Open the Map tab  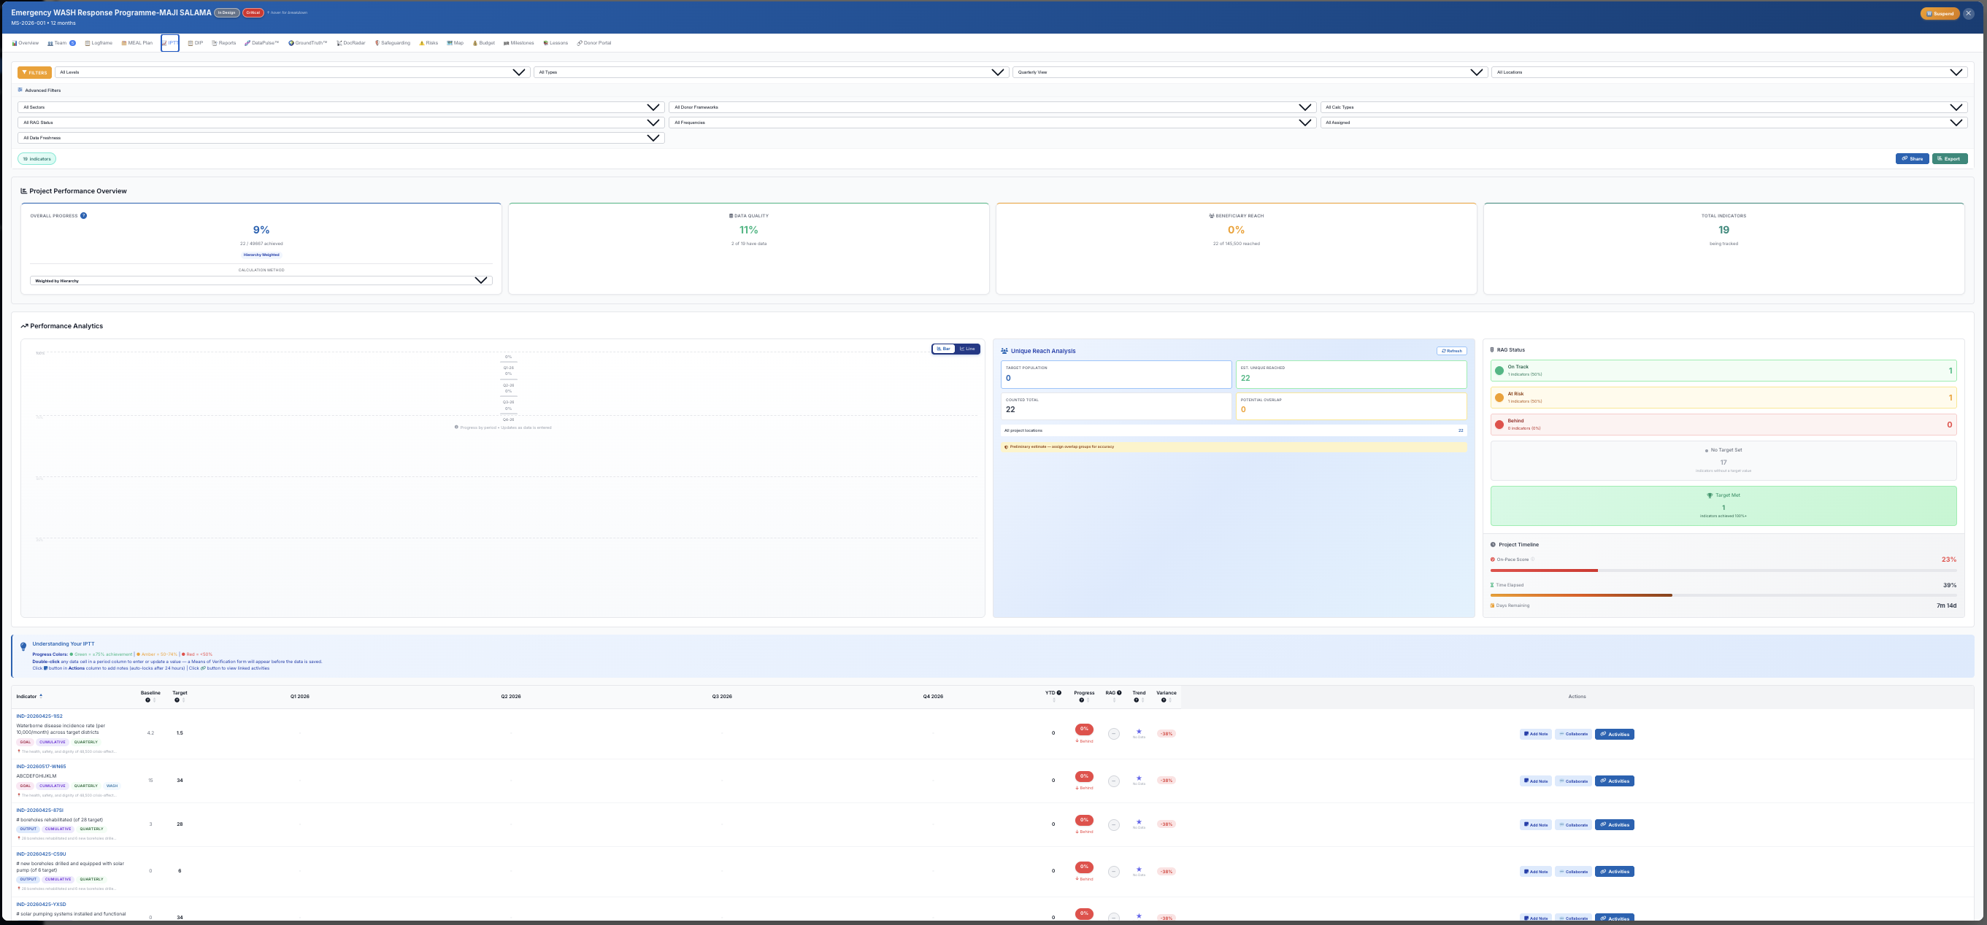tap(456, 43)
